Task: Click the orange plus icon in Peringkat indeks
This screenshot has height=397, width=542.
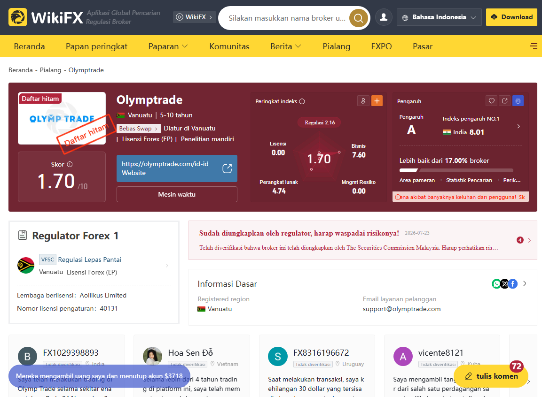Action: (x=377, y=101)
